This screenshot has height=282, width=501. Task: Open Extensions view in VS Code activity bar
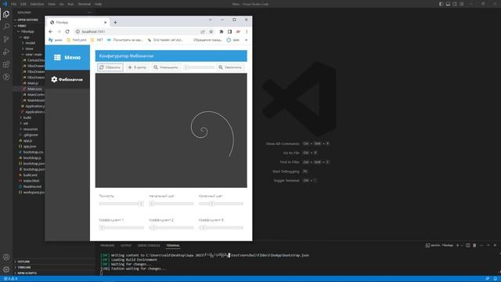6,64
